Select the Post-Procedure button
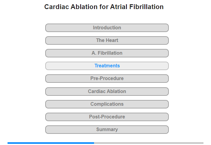Viewport: 211px width, 145px height. click(x=107, y=117)
